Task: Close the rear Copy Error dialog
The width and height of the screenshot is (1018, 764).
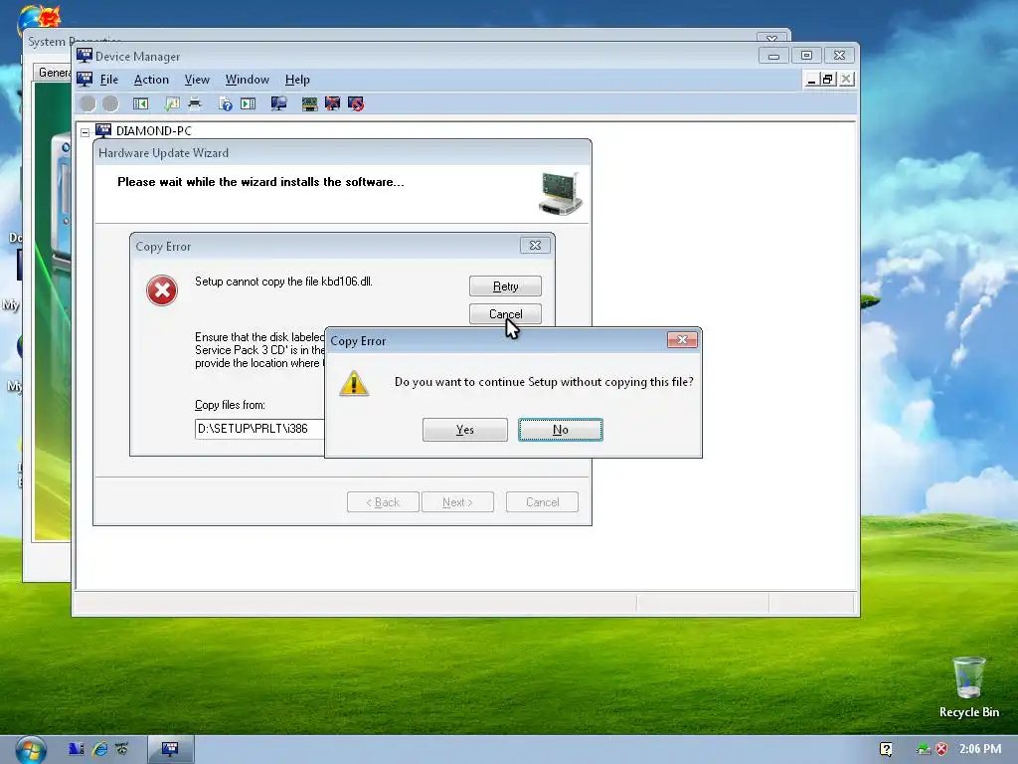Action: 535,245
